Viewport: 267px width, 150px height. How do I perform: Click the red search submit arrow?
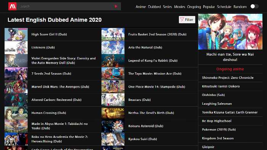pyautogui.click(x=116, y=6)
